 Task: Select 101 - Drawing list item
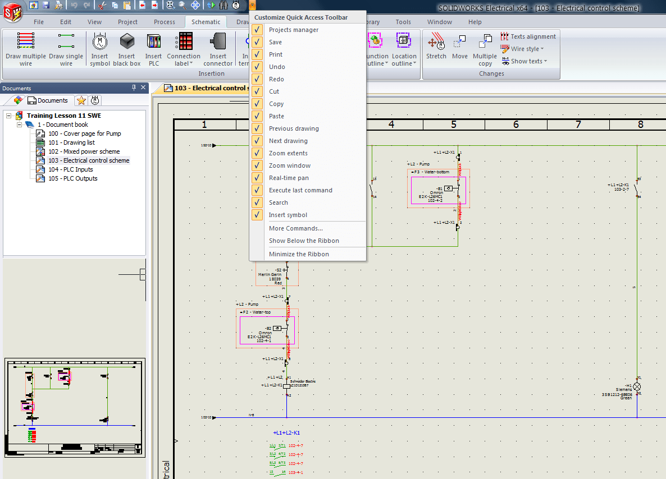point(71,142)
